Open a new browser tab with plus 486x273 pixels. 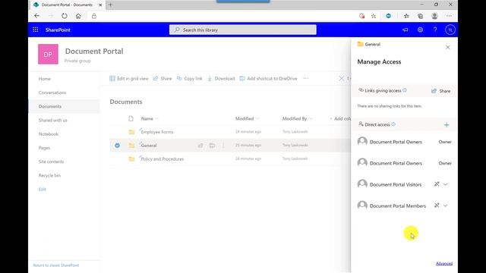pos(110,5)
